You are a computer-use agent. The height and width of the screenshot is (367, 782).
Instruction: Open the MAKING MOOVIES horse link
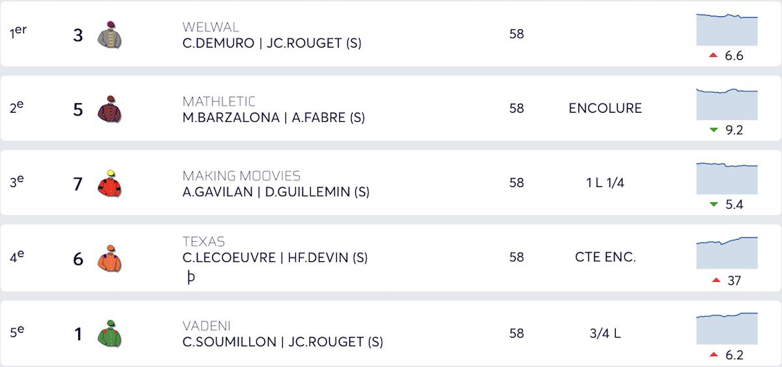point(241,175)
